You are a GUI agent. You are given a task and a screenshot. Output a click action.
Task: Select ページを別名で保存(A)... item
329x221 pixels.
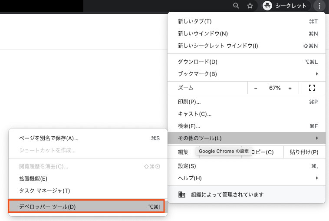[x=88, y=139]
